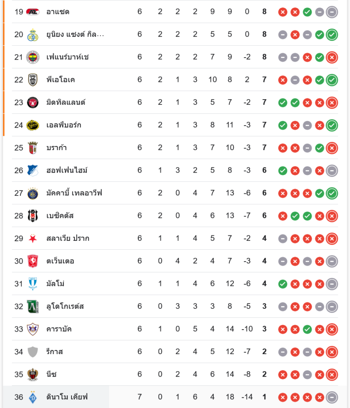Screen dimensions: 350x408
Task: Click the Dynamo Kyiv team logo
Action: 32,397
